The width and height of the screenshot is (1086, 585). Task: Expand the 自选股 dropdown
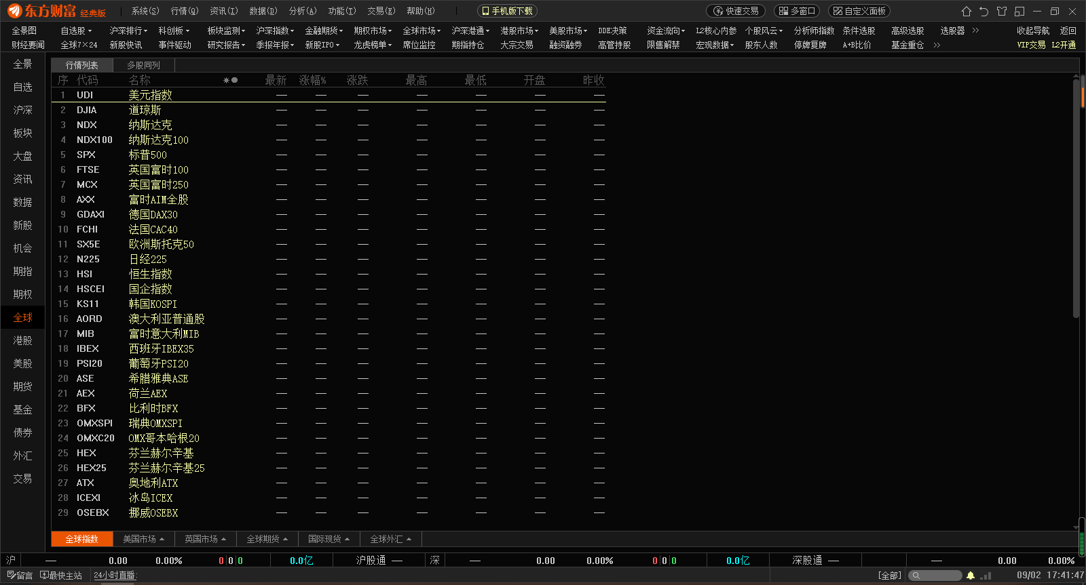pyautogui.click(x=76, y=31)
